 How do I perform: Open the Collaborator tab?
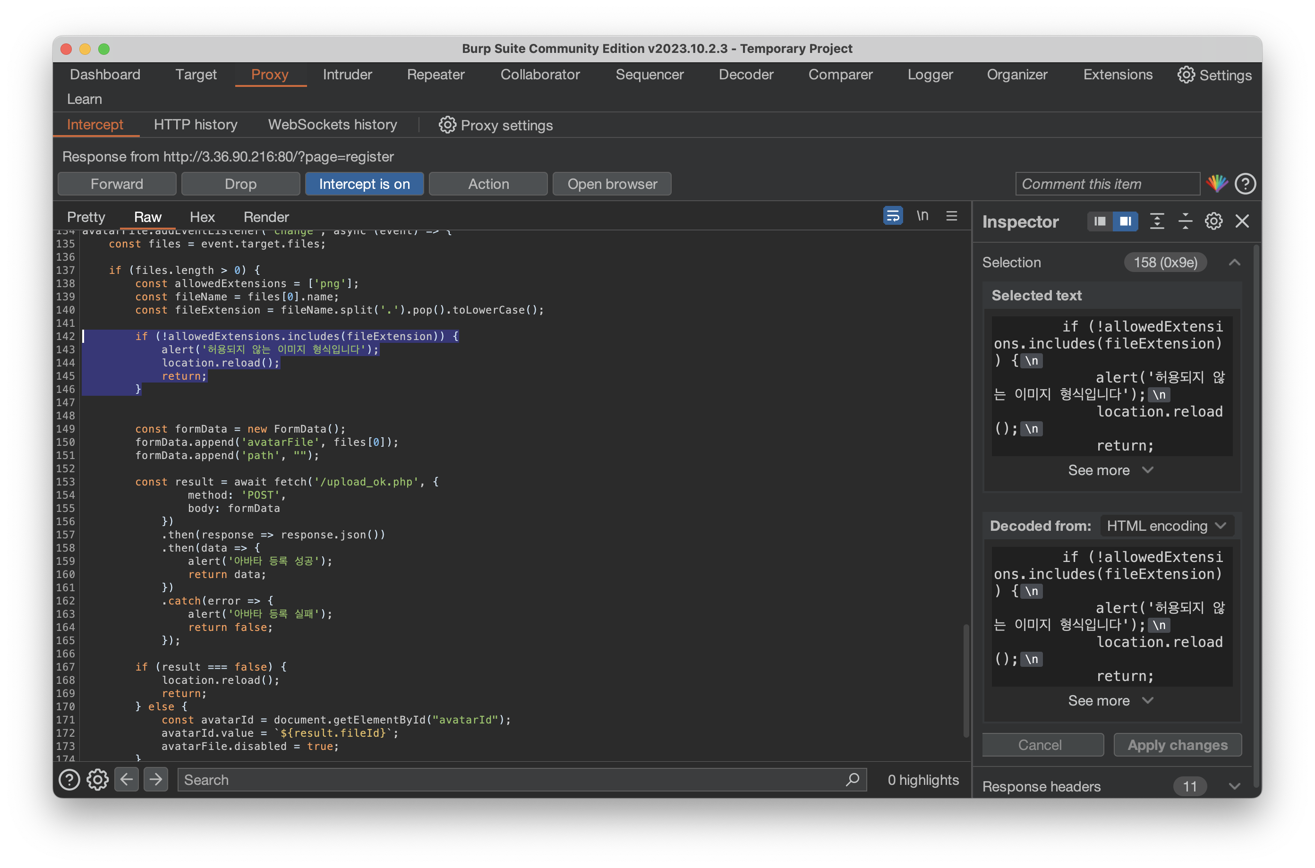coord(540,75)
